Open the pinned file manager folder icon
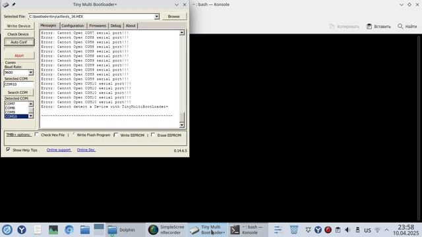This screenshot has width=422, height=237. point(85,230)
